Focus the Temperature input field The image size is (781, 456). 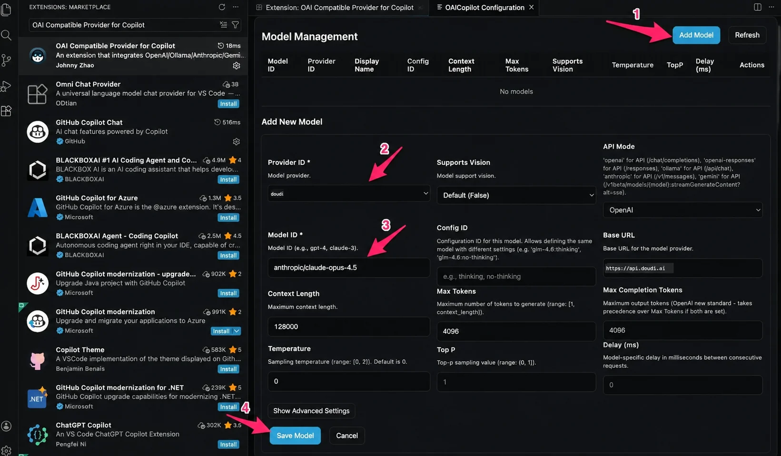point(349,381)
